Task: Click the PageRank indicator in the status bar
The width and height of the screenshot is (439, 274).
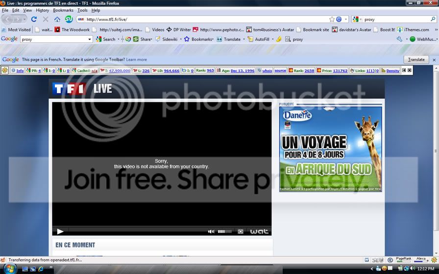Action: click(x=403, y=260)
